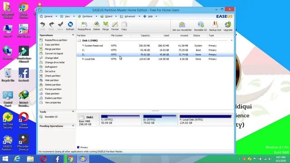Select the System Reserved partition row
290x163 pixels.
click(x=155, y=46)
